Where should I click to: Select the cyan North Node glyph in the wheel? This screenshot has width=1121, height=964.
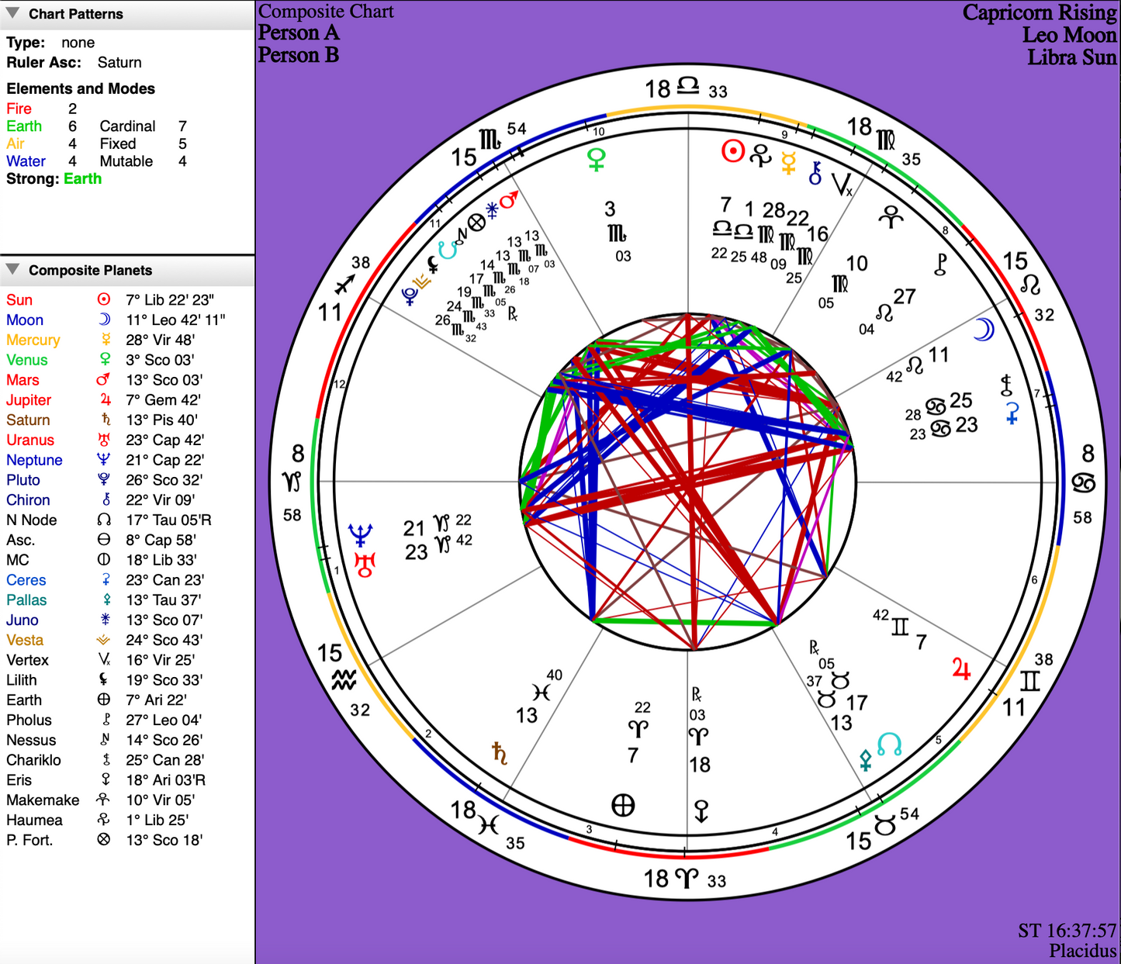point(889,744)
